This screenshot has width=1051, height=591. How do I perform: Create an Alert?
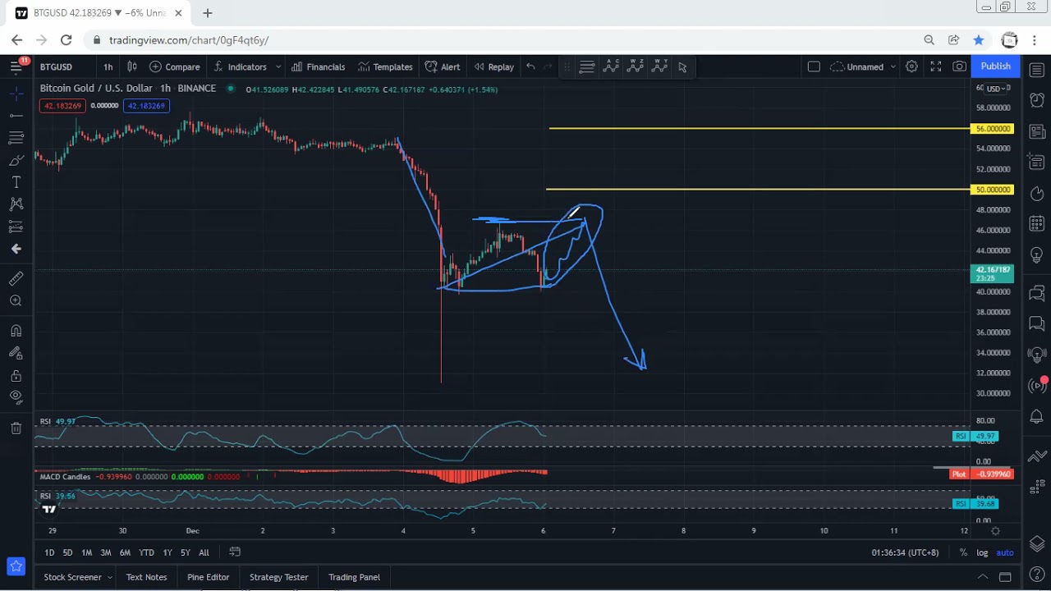pos(443,66)
